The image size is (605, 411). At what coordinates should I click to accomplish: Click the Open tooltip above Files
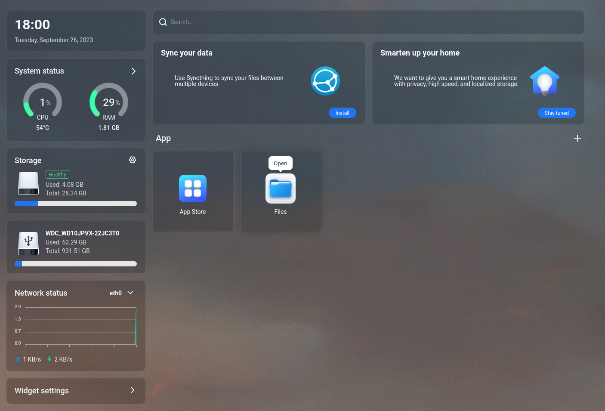click(281, 163)
